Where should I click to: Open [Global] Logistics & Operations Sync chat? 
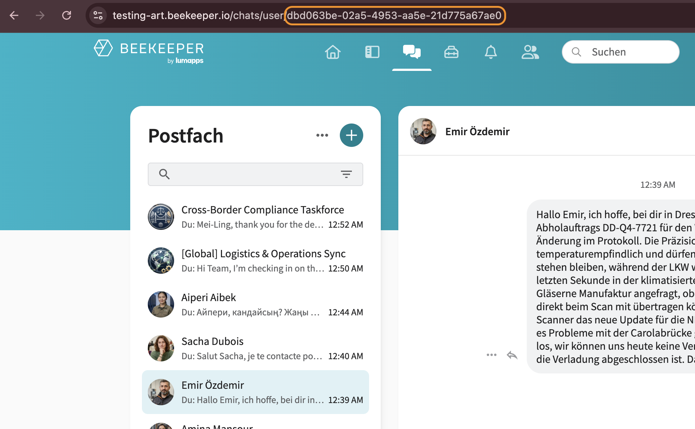(x=255, y=261)
